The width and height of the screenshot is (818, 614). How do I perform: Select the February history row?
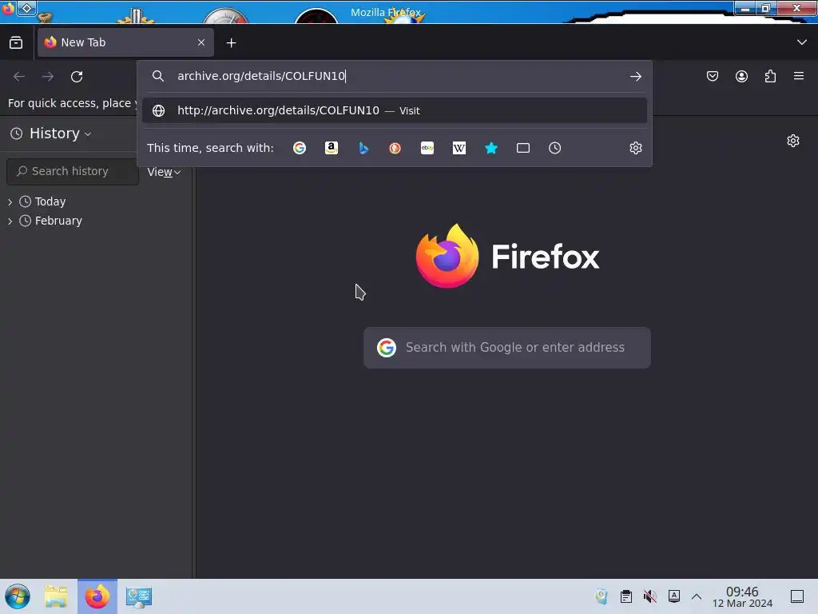(96, 221)
